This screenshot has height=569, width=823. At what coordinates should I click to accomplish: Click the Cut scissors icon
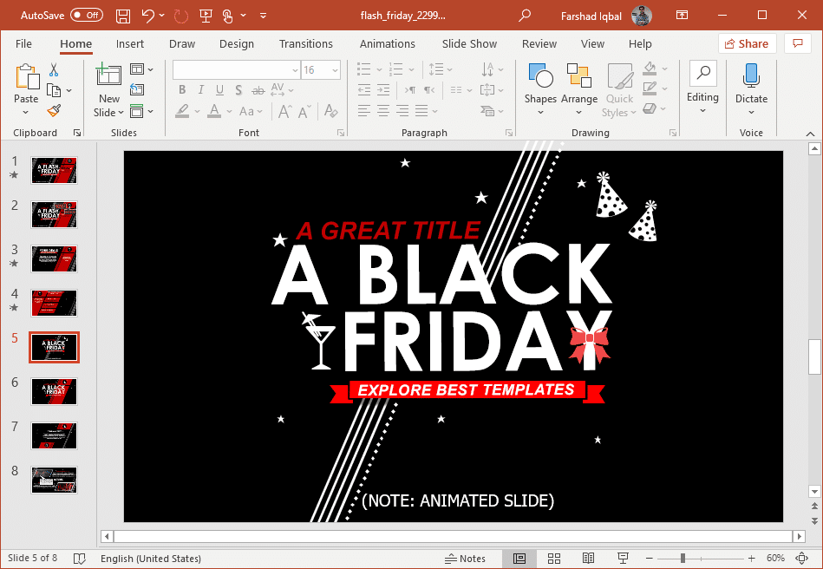pyautogui.click(x=54, y=70)
